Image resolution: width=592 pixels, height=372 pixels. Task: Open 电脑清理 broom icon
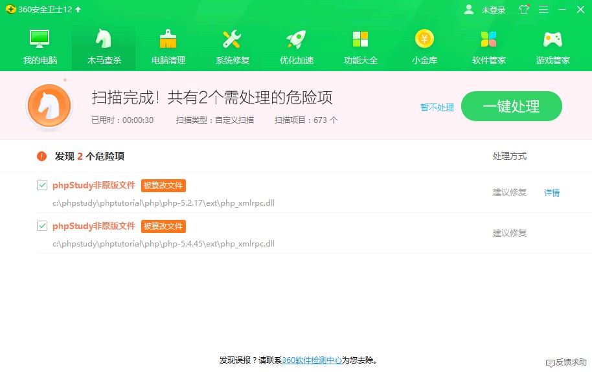coord(168,39)
